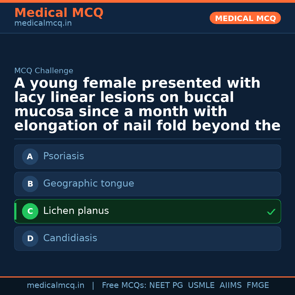Viewport: 295px width, 295px height.
Task: Click the orange MEDICAL MCQ badge
Action: 245,18
